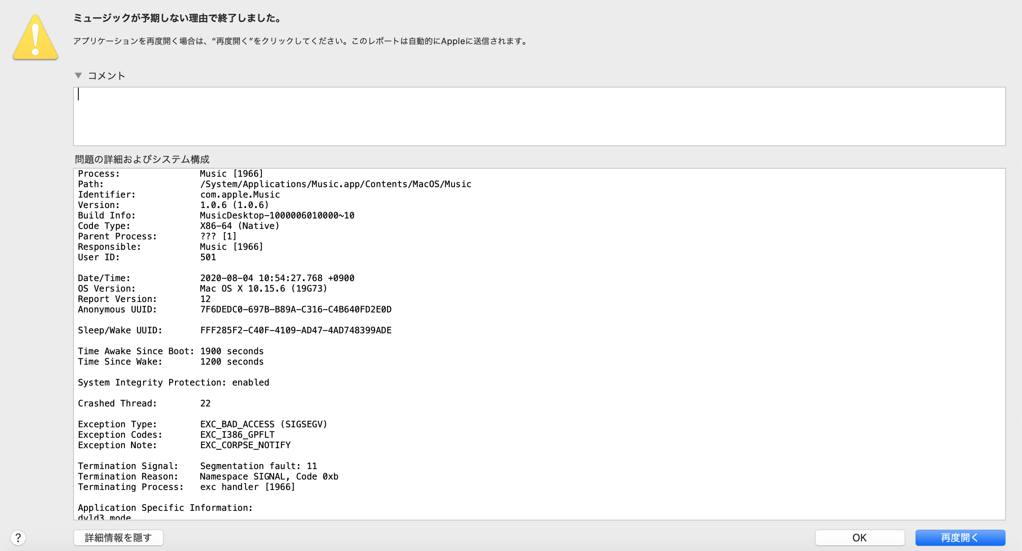Click the 問題の詳細およびシステム構成 heading label
Viewport: 1022px width, 551px height.
pyautogui.click(x=142, y=159)
